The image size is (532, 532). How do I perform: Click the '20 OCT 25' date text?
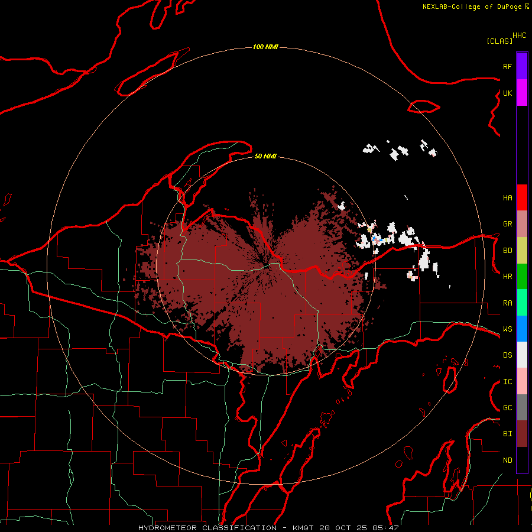(x=343, y=528)
